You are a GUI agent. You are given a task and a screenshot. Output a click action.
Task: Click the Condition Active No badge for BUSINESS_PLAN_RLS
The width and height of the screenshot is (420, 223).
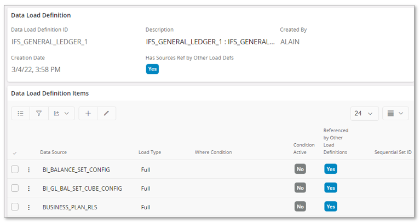[300, 207]
